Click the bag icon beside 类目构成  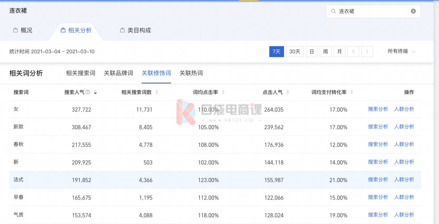[122, 30]
